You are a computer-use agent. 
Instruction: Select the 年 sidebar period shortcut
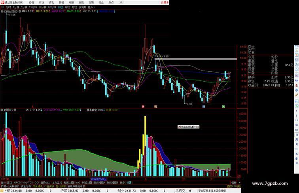tap(297, 163)
